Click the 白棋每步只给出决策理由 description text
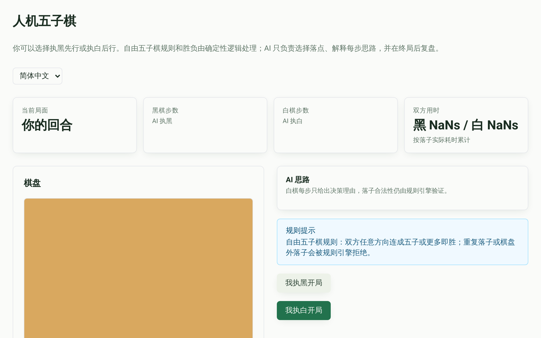Screen dimensions: 541x338 368,191
